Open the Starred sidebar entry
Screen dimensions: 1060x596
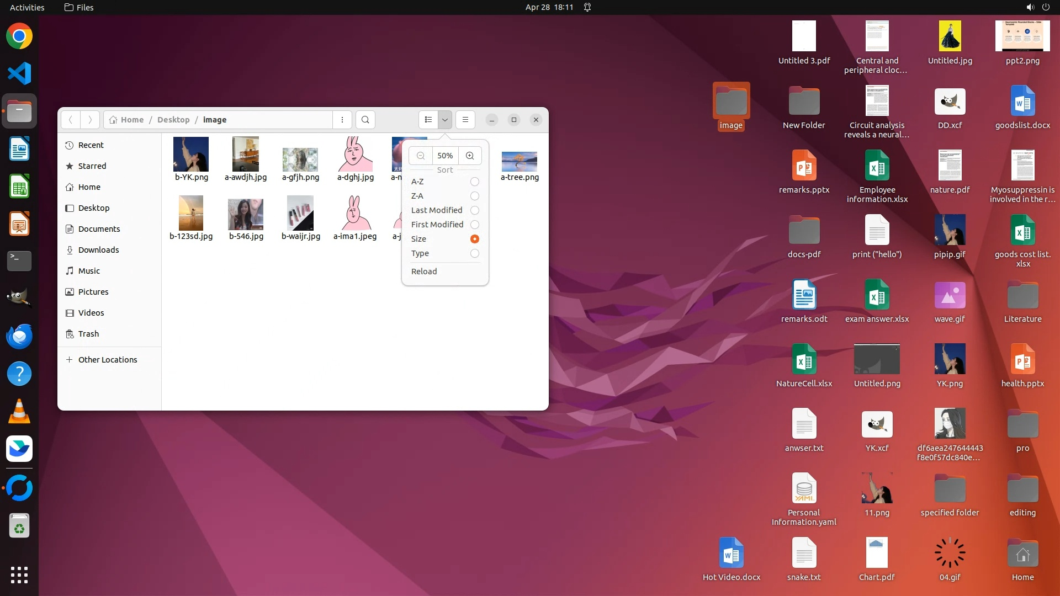pyautogui.click(x=92, y=166)
